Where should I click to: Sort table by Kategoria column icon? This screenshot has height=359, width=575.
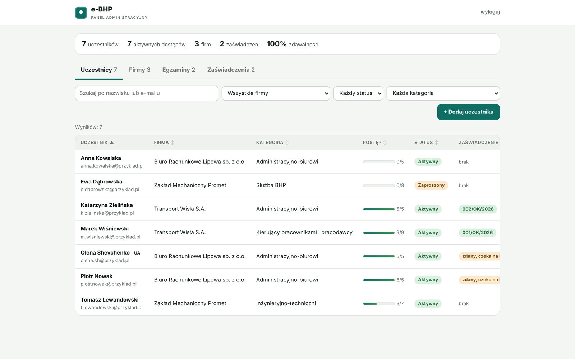(x=287, y=143)
